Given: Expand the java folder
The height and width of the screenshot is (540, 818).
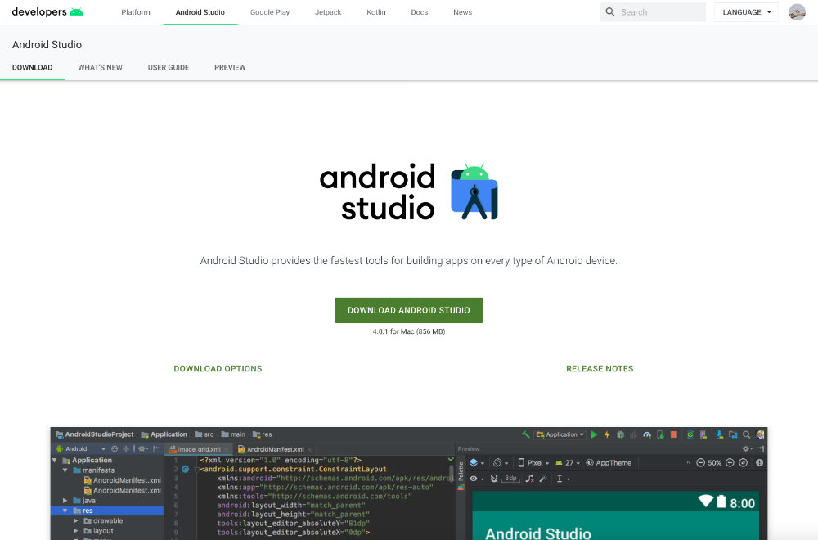Looking at the screenshot, I should pyautogui.click(x=65, y=501).
